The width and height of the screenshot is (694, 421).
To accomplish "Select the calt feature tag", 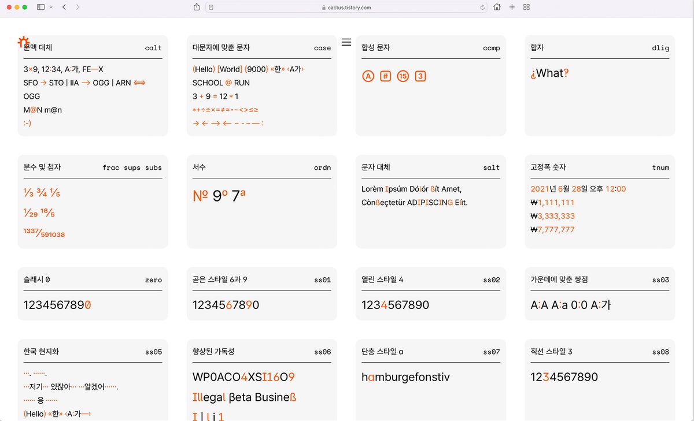I will 153,49.
